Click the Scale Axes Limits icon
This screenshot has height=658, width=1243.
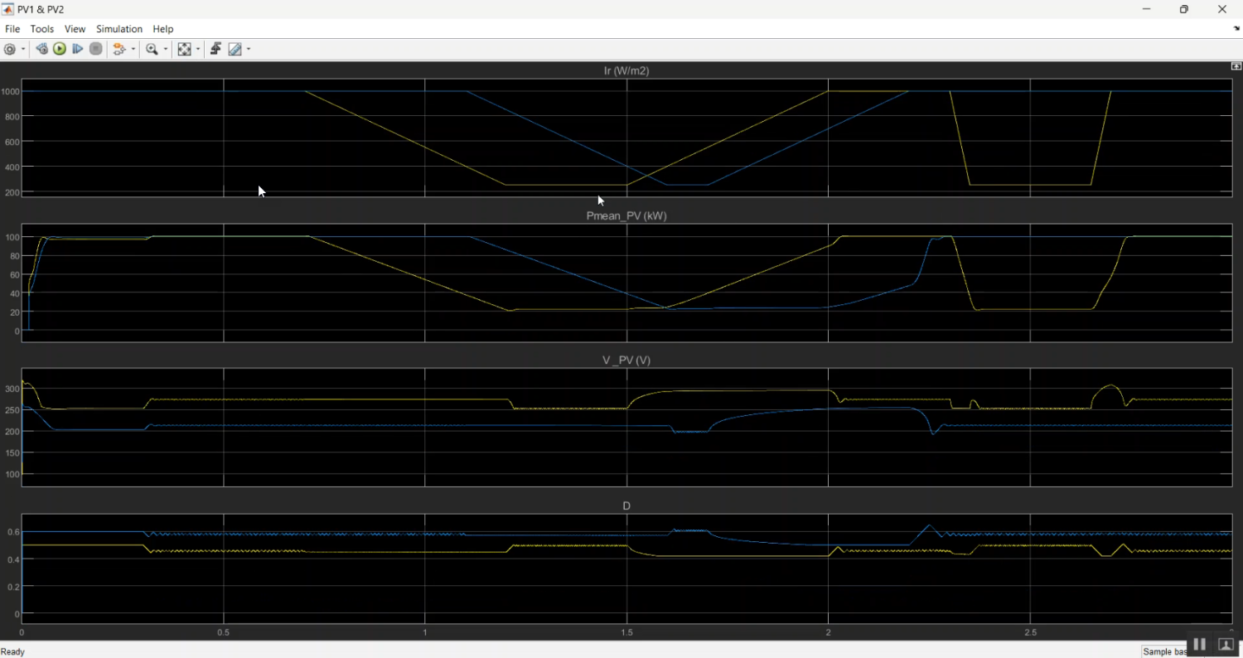pos(185,49)
